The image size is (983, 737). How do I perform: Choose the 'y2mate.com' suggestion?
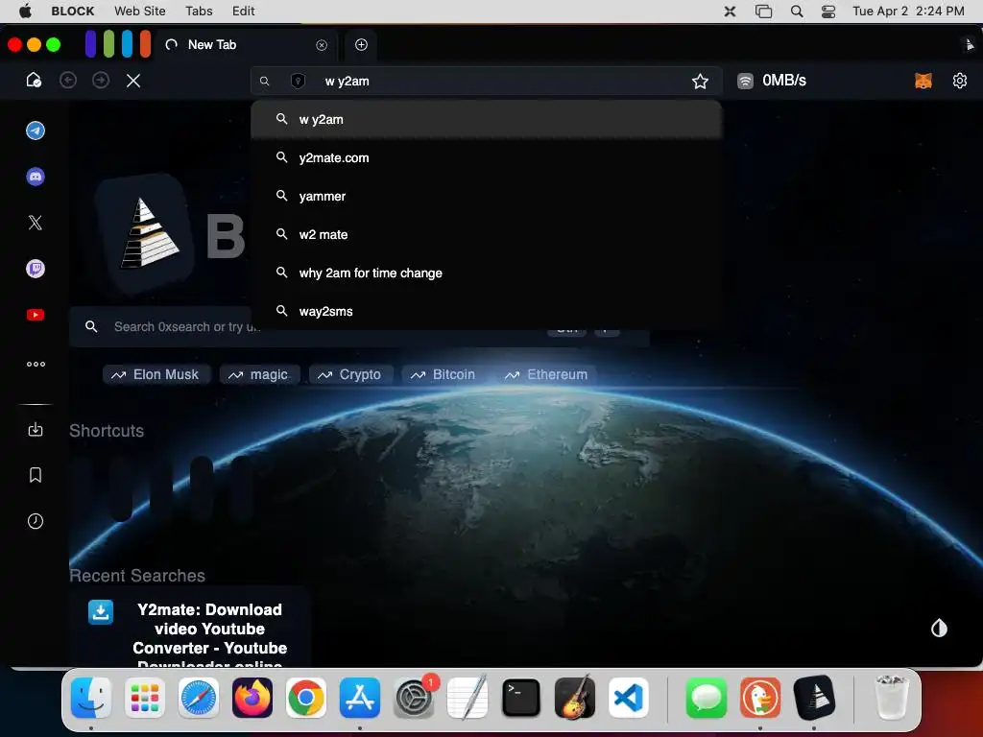click(x=487, y=158)
